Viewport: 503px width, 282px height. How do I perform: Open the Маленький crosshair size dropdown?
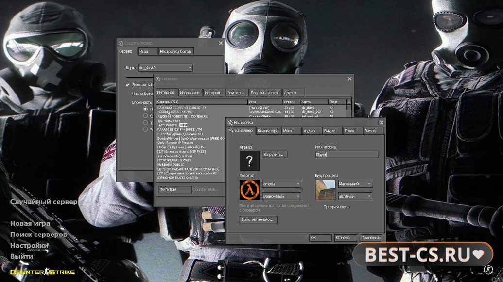coord(355,184)
